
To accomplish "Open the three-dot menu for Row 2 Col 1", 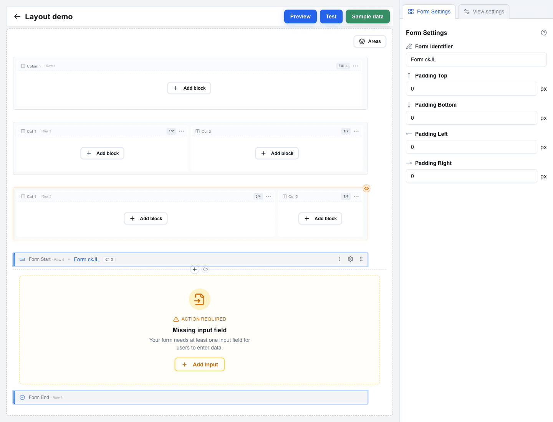I will tap(182, 131).
